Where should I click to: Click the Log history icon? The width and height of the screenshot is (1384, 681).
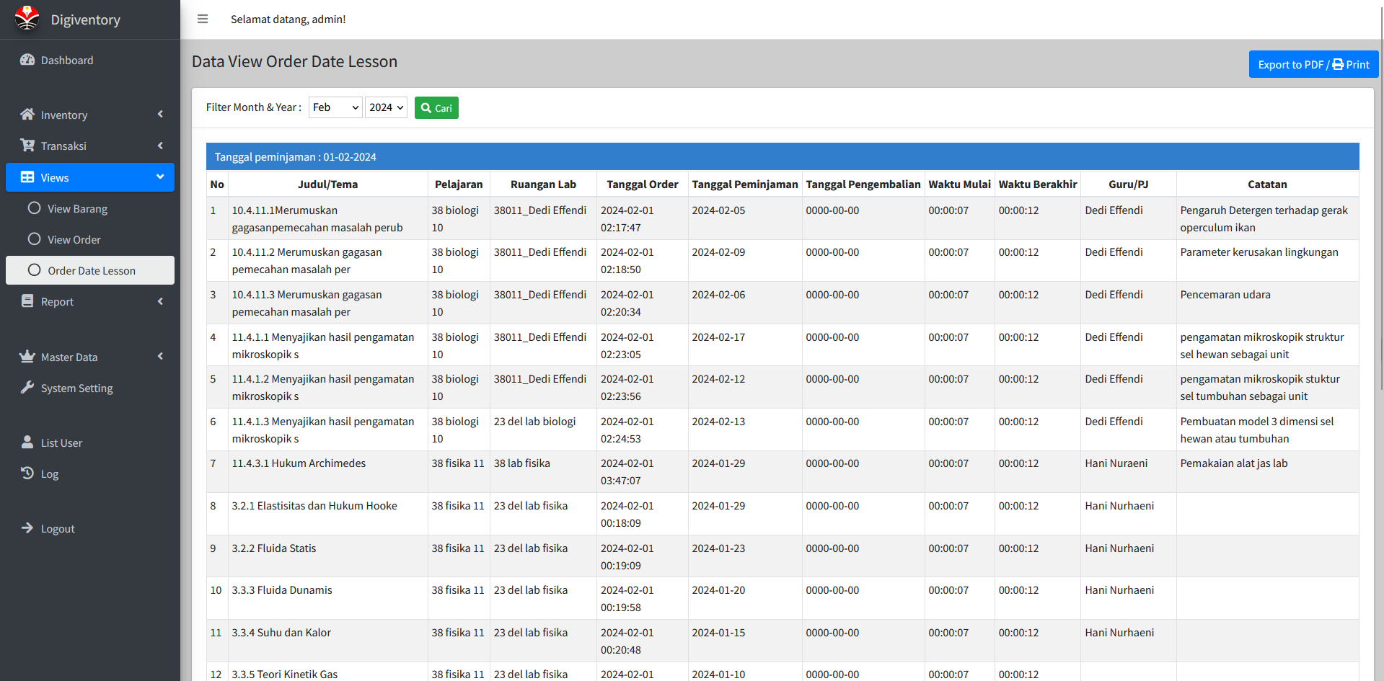pyautogui.click(x=27, y=473)
